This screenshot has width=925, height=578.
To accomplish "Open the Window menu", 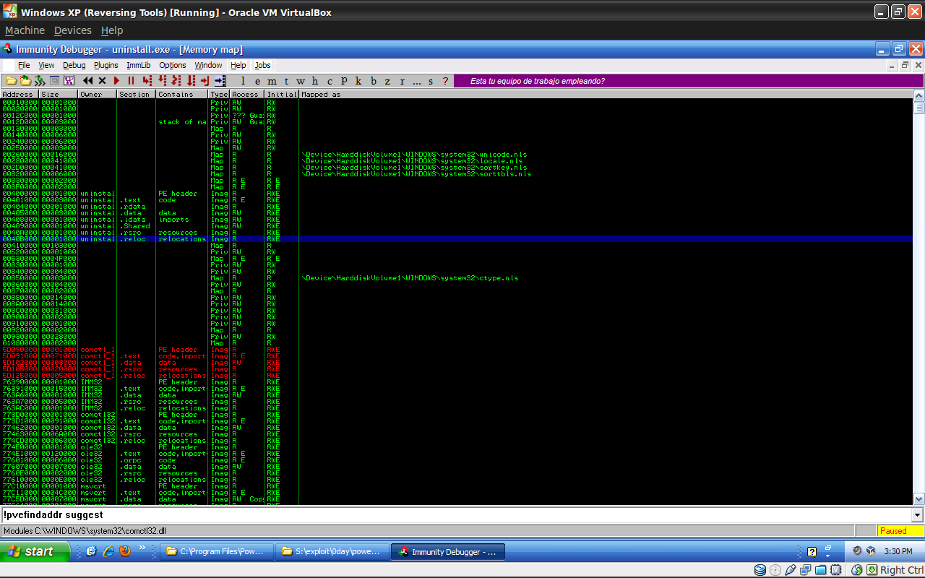I will [x=209, y=65].
